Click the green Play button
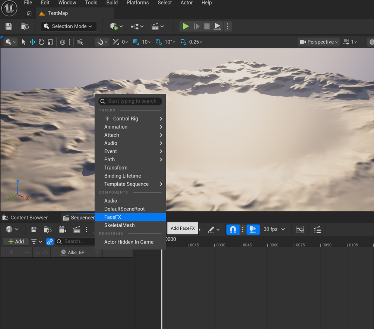Image resolution: width=374 pixels, height=329 pixels. pos(186,26)
